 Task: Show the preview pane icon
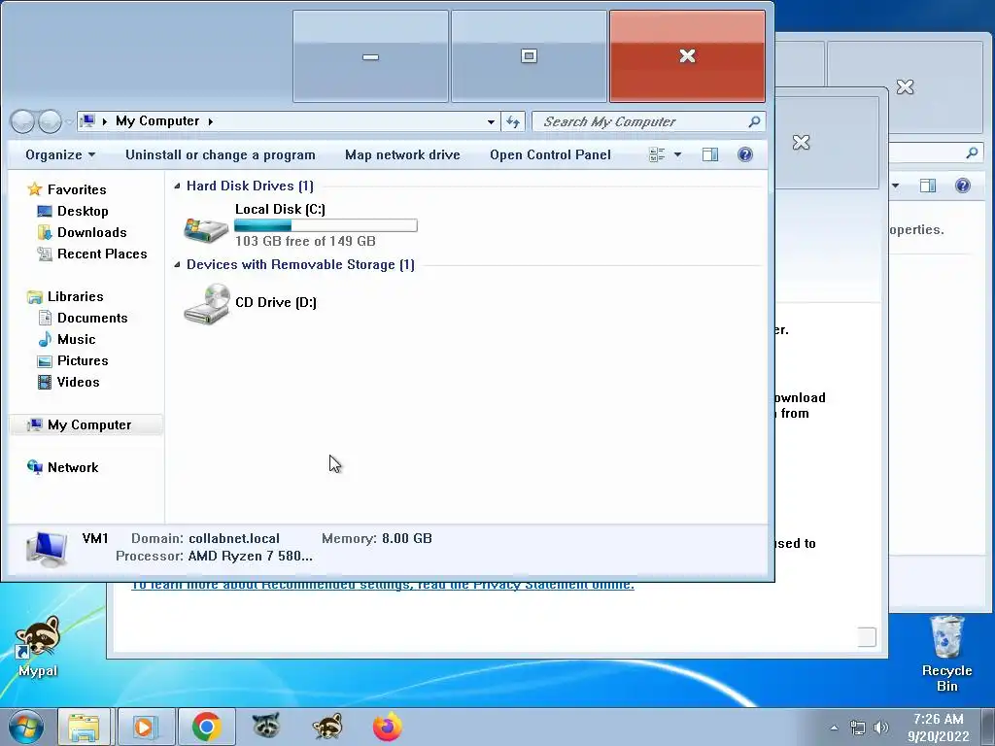pyautogui.click(x=710, y=154)
